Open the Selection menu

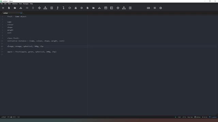point(15,4)
